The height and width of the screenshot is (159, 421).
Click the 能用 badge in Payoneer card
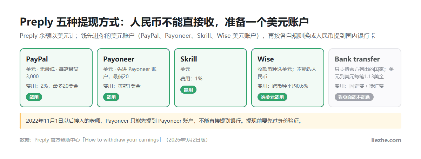(111, 97)
